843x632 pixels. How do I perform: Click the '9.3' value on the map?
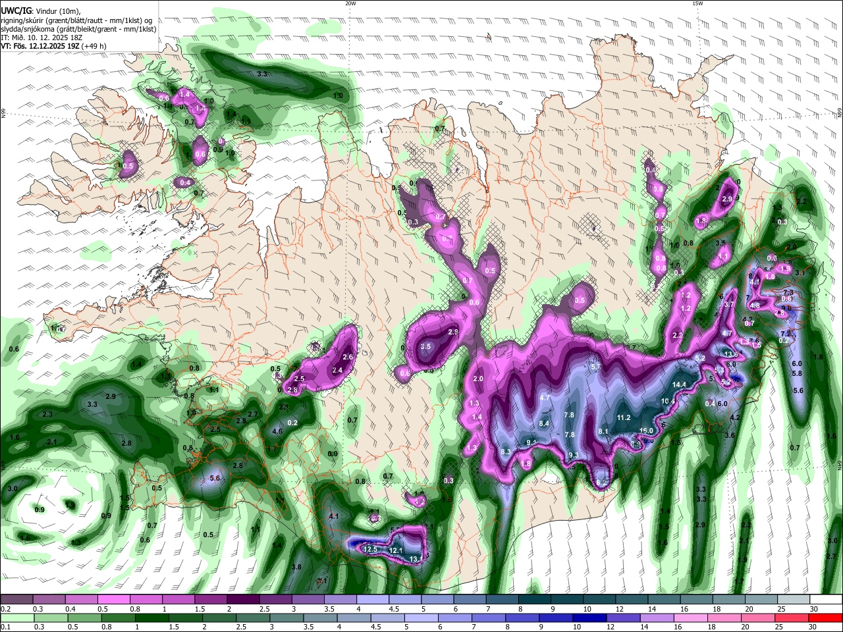(574, 456)
